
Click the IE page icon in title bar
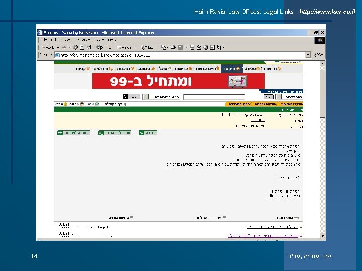[x=40, y=32]
